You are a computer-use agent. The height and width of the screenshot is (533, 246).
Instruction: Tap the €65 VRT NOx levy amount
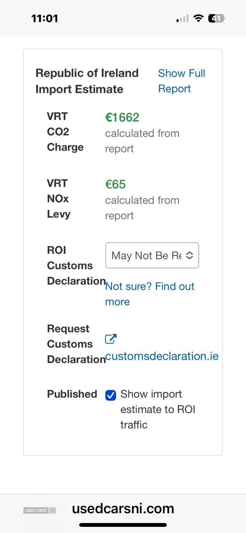(x=115, y=184)
